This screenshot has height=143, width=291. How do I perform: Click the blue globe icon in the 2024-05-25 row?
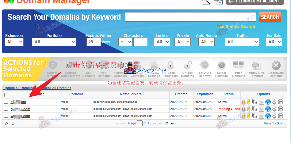[x=268, y=102]
